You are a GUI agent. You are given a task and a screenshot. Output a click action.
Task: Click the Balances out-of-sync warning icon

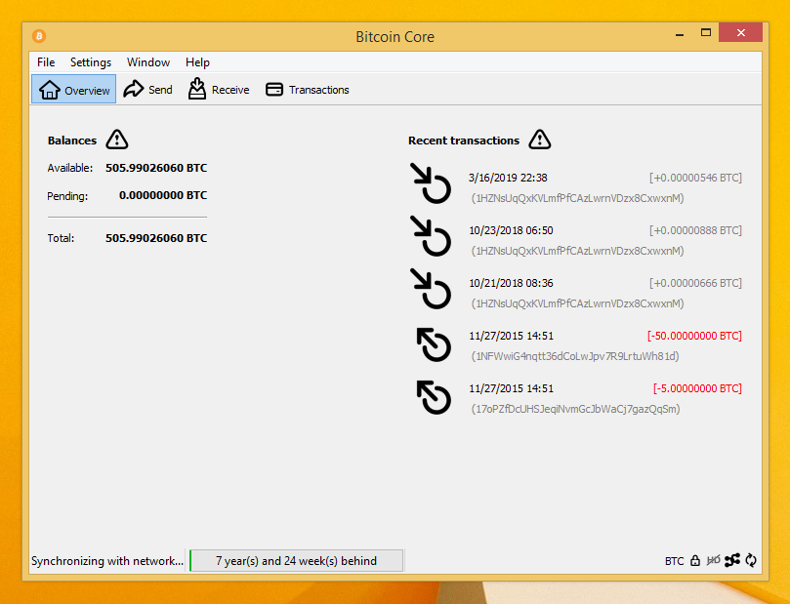pyautogui.click(x=117, y=140)
